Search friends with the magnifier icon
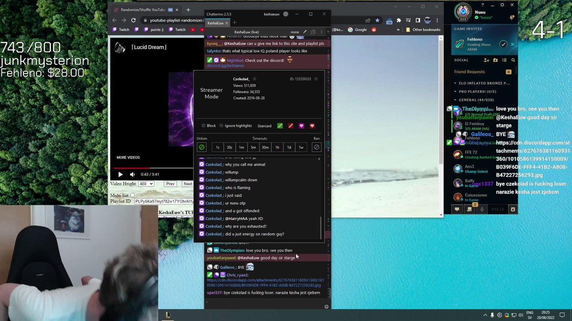This screenshot has height=321, width=572. point(513,60)
